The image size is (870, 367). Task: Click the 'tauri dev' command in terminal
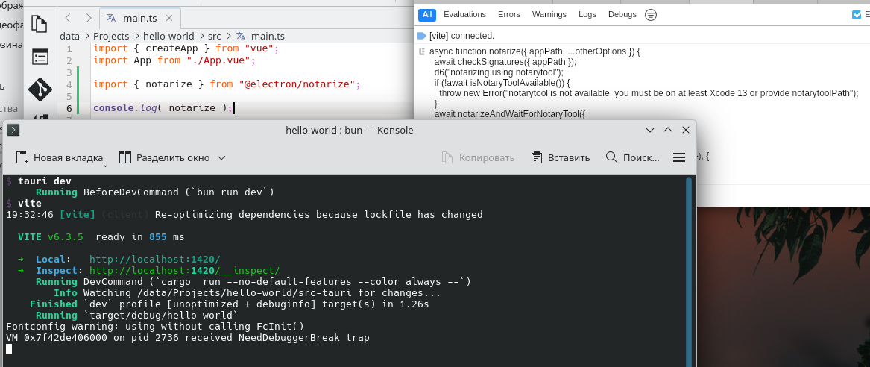(45, 181)
